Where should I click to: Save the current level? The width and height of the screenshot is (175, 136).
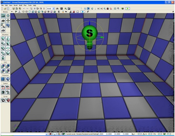click(x=13, y=8)
